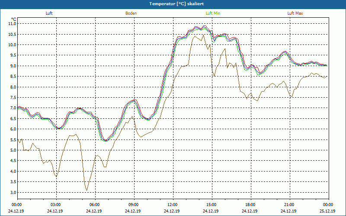Screen dimensions: 346x216
Task: Click the 4,0 y-axis label
Action: coord(13,171)
